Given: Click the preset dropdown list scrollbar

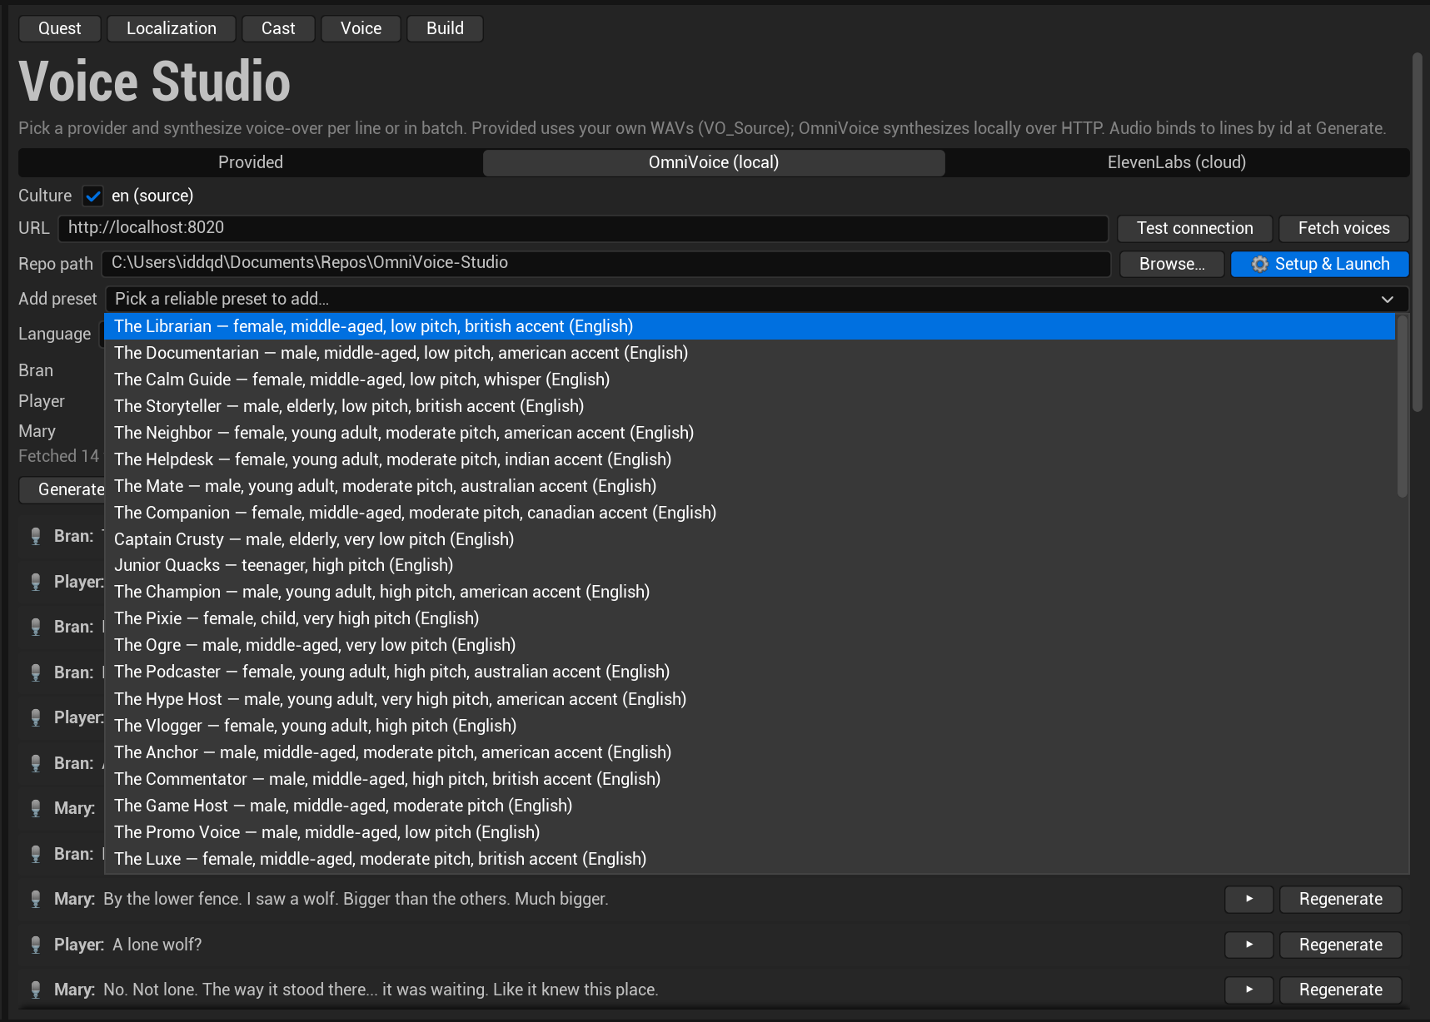Looking at the screenshot, I should [x=1403, y=406].
